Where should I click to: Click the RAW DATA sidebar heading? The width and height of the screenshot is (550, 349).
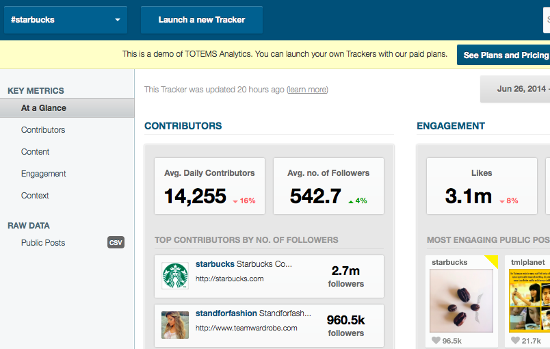point(29,226)
